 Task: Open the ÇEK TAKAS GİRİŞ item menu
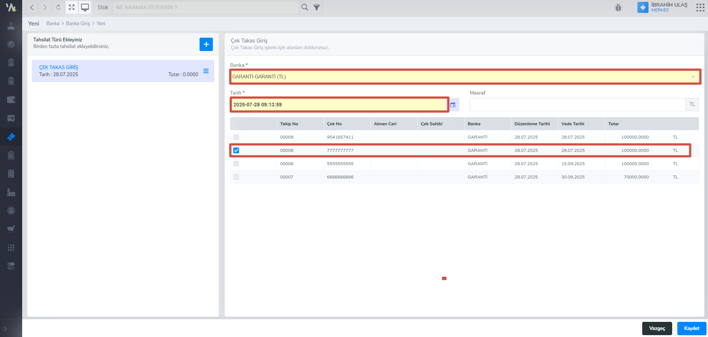click(x=206, y=71)
